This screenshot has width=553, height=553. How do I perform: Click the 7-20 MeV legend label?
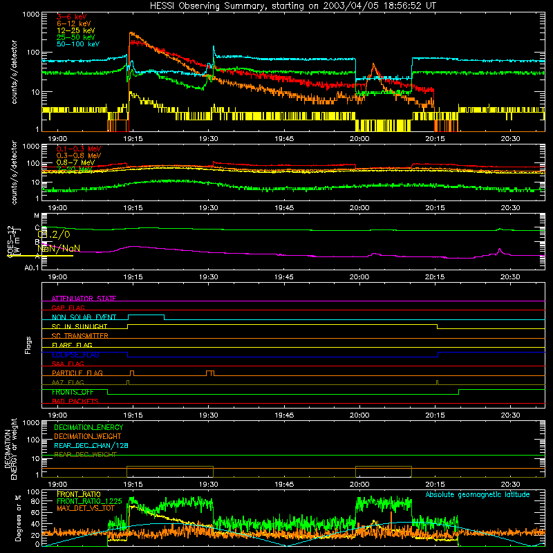(x=75, y=169)
